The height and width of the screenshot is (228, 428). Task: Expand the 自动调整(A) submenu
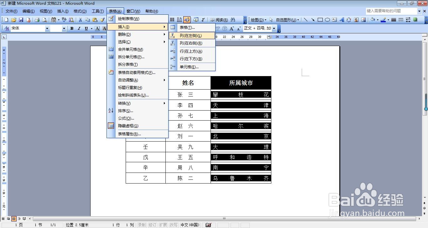[138, 80]
